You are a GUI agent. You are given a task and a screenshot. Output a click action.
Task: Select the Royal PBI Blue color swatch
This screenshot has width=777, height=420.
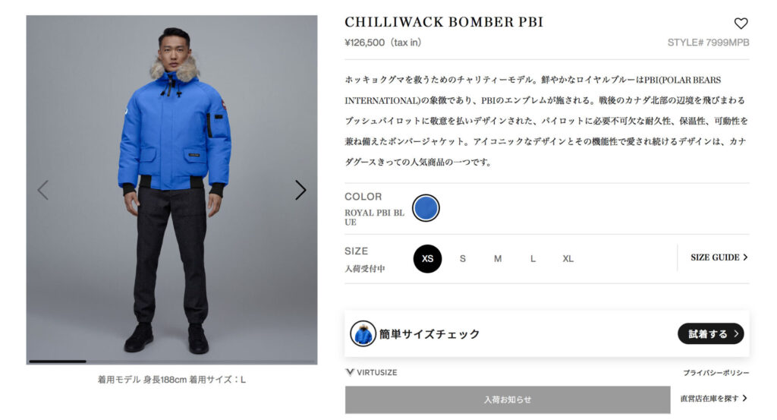click(x=426, y=208)
